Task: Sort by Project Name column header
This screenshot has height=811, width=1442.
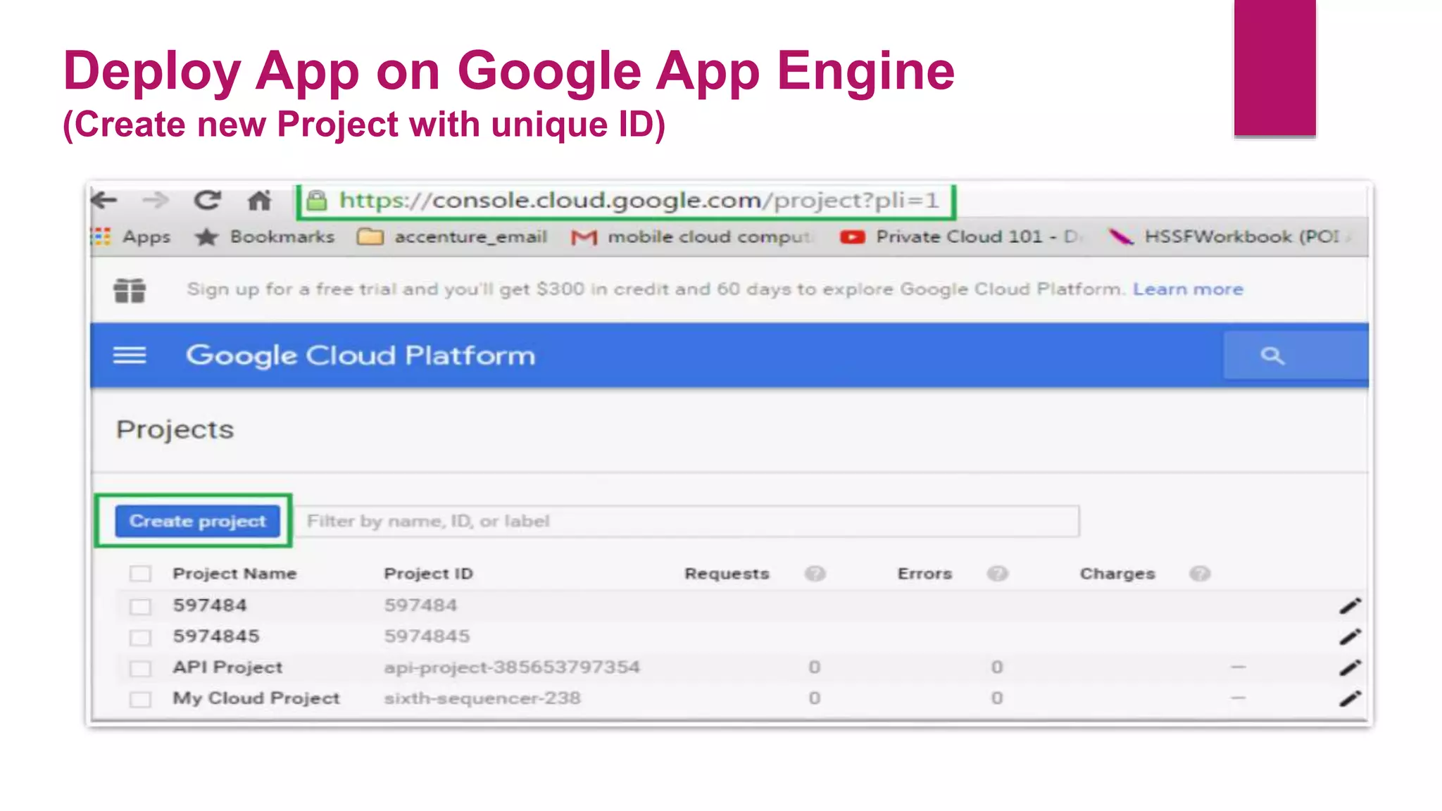Action: (234, 574)
